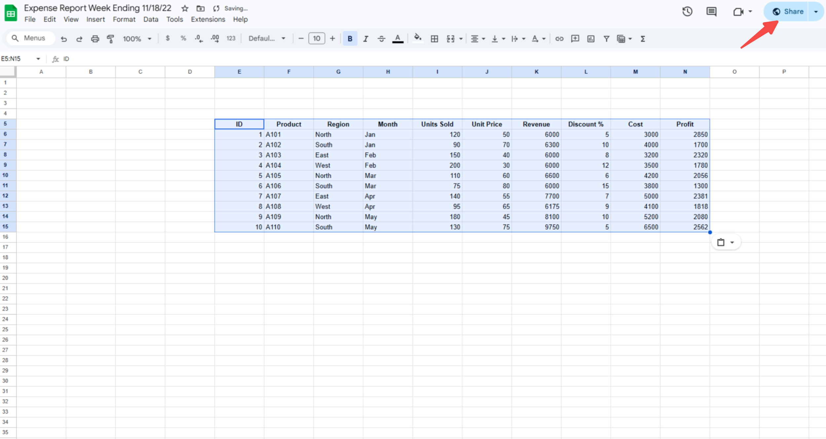
Task: Toggle strikethrough formatting
Action: [x=381, y=39]
